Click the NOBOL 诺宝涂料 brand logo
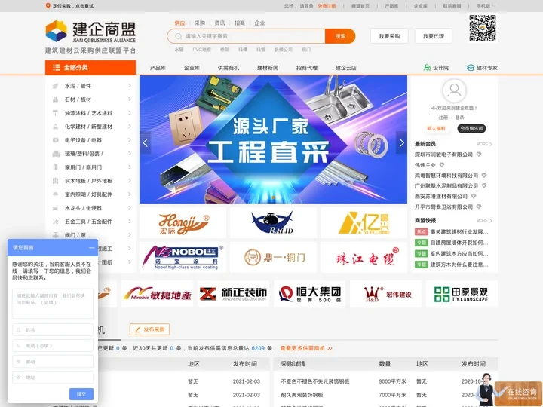 [x=183, y=257]
